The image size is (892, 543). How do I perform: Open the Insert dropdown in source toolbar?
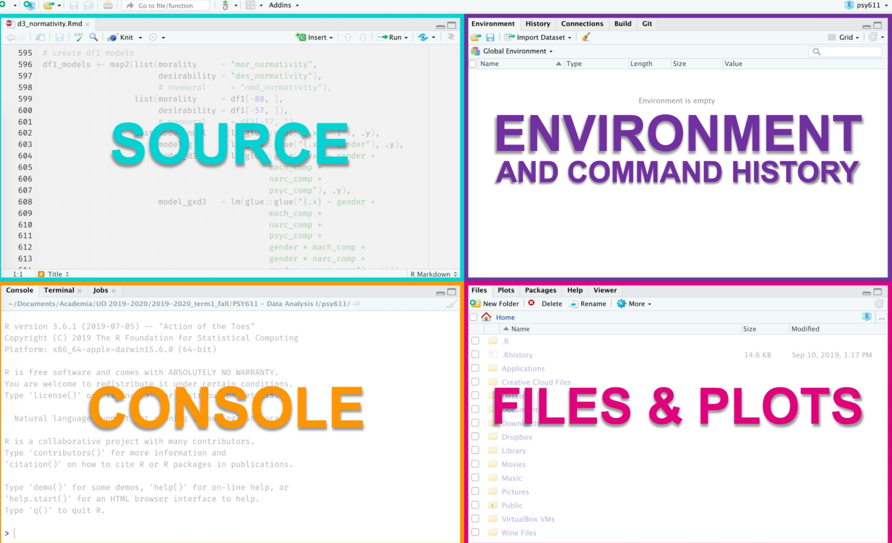point(314,37)
